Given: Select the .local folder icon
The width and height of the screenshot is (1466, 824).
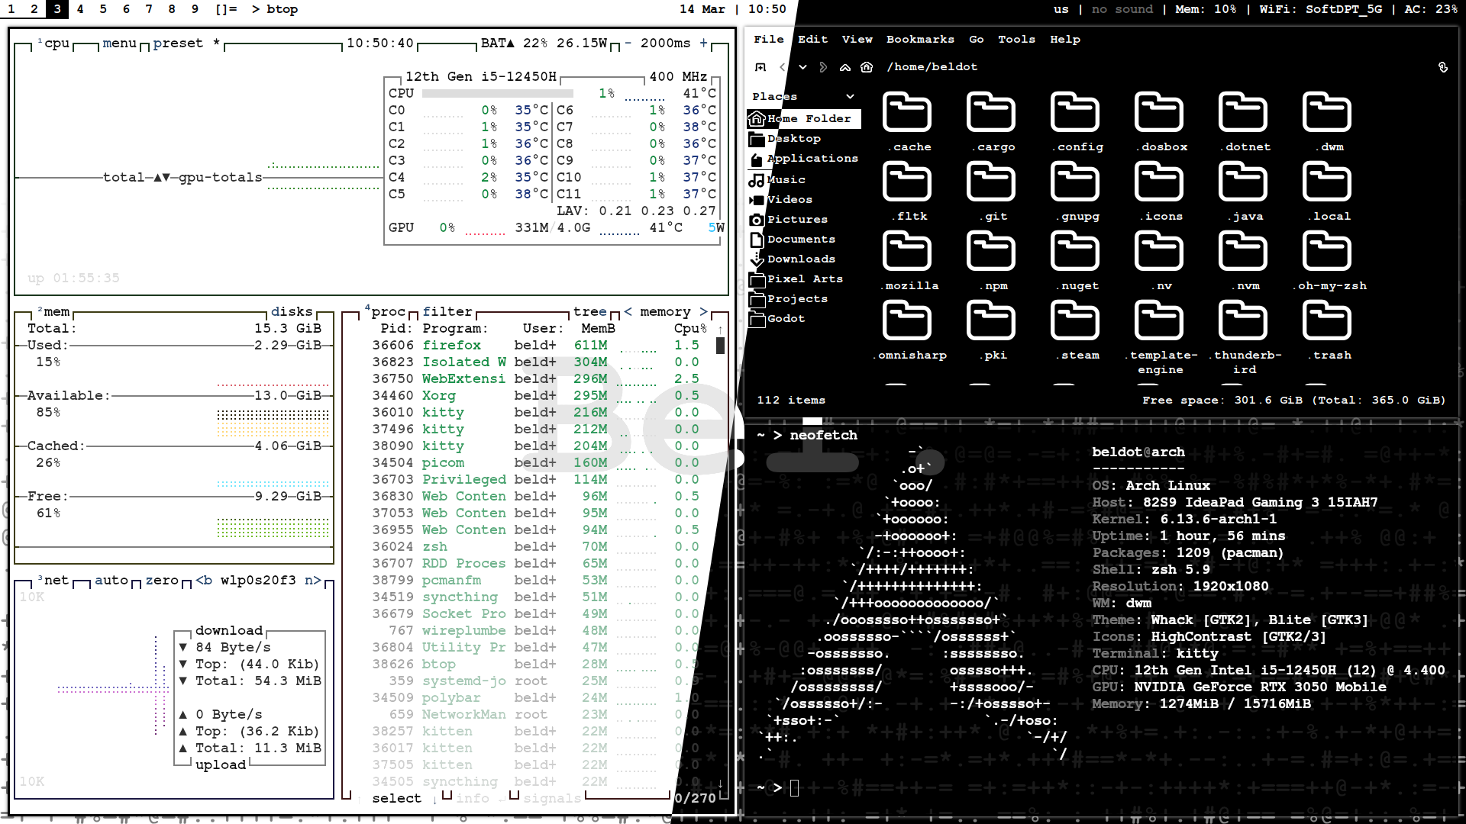Looking at the screenshot, I should tap(1327, 182).
